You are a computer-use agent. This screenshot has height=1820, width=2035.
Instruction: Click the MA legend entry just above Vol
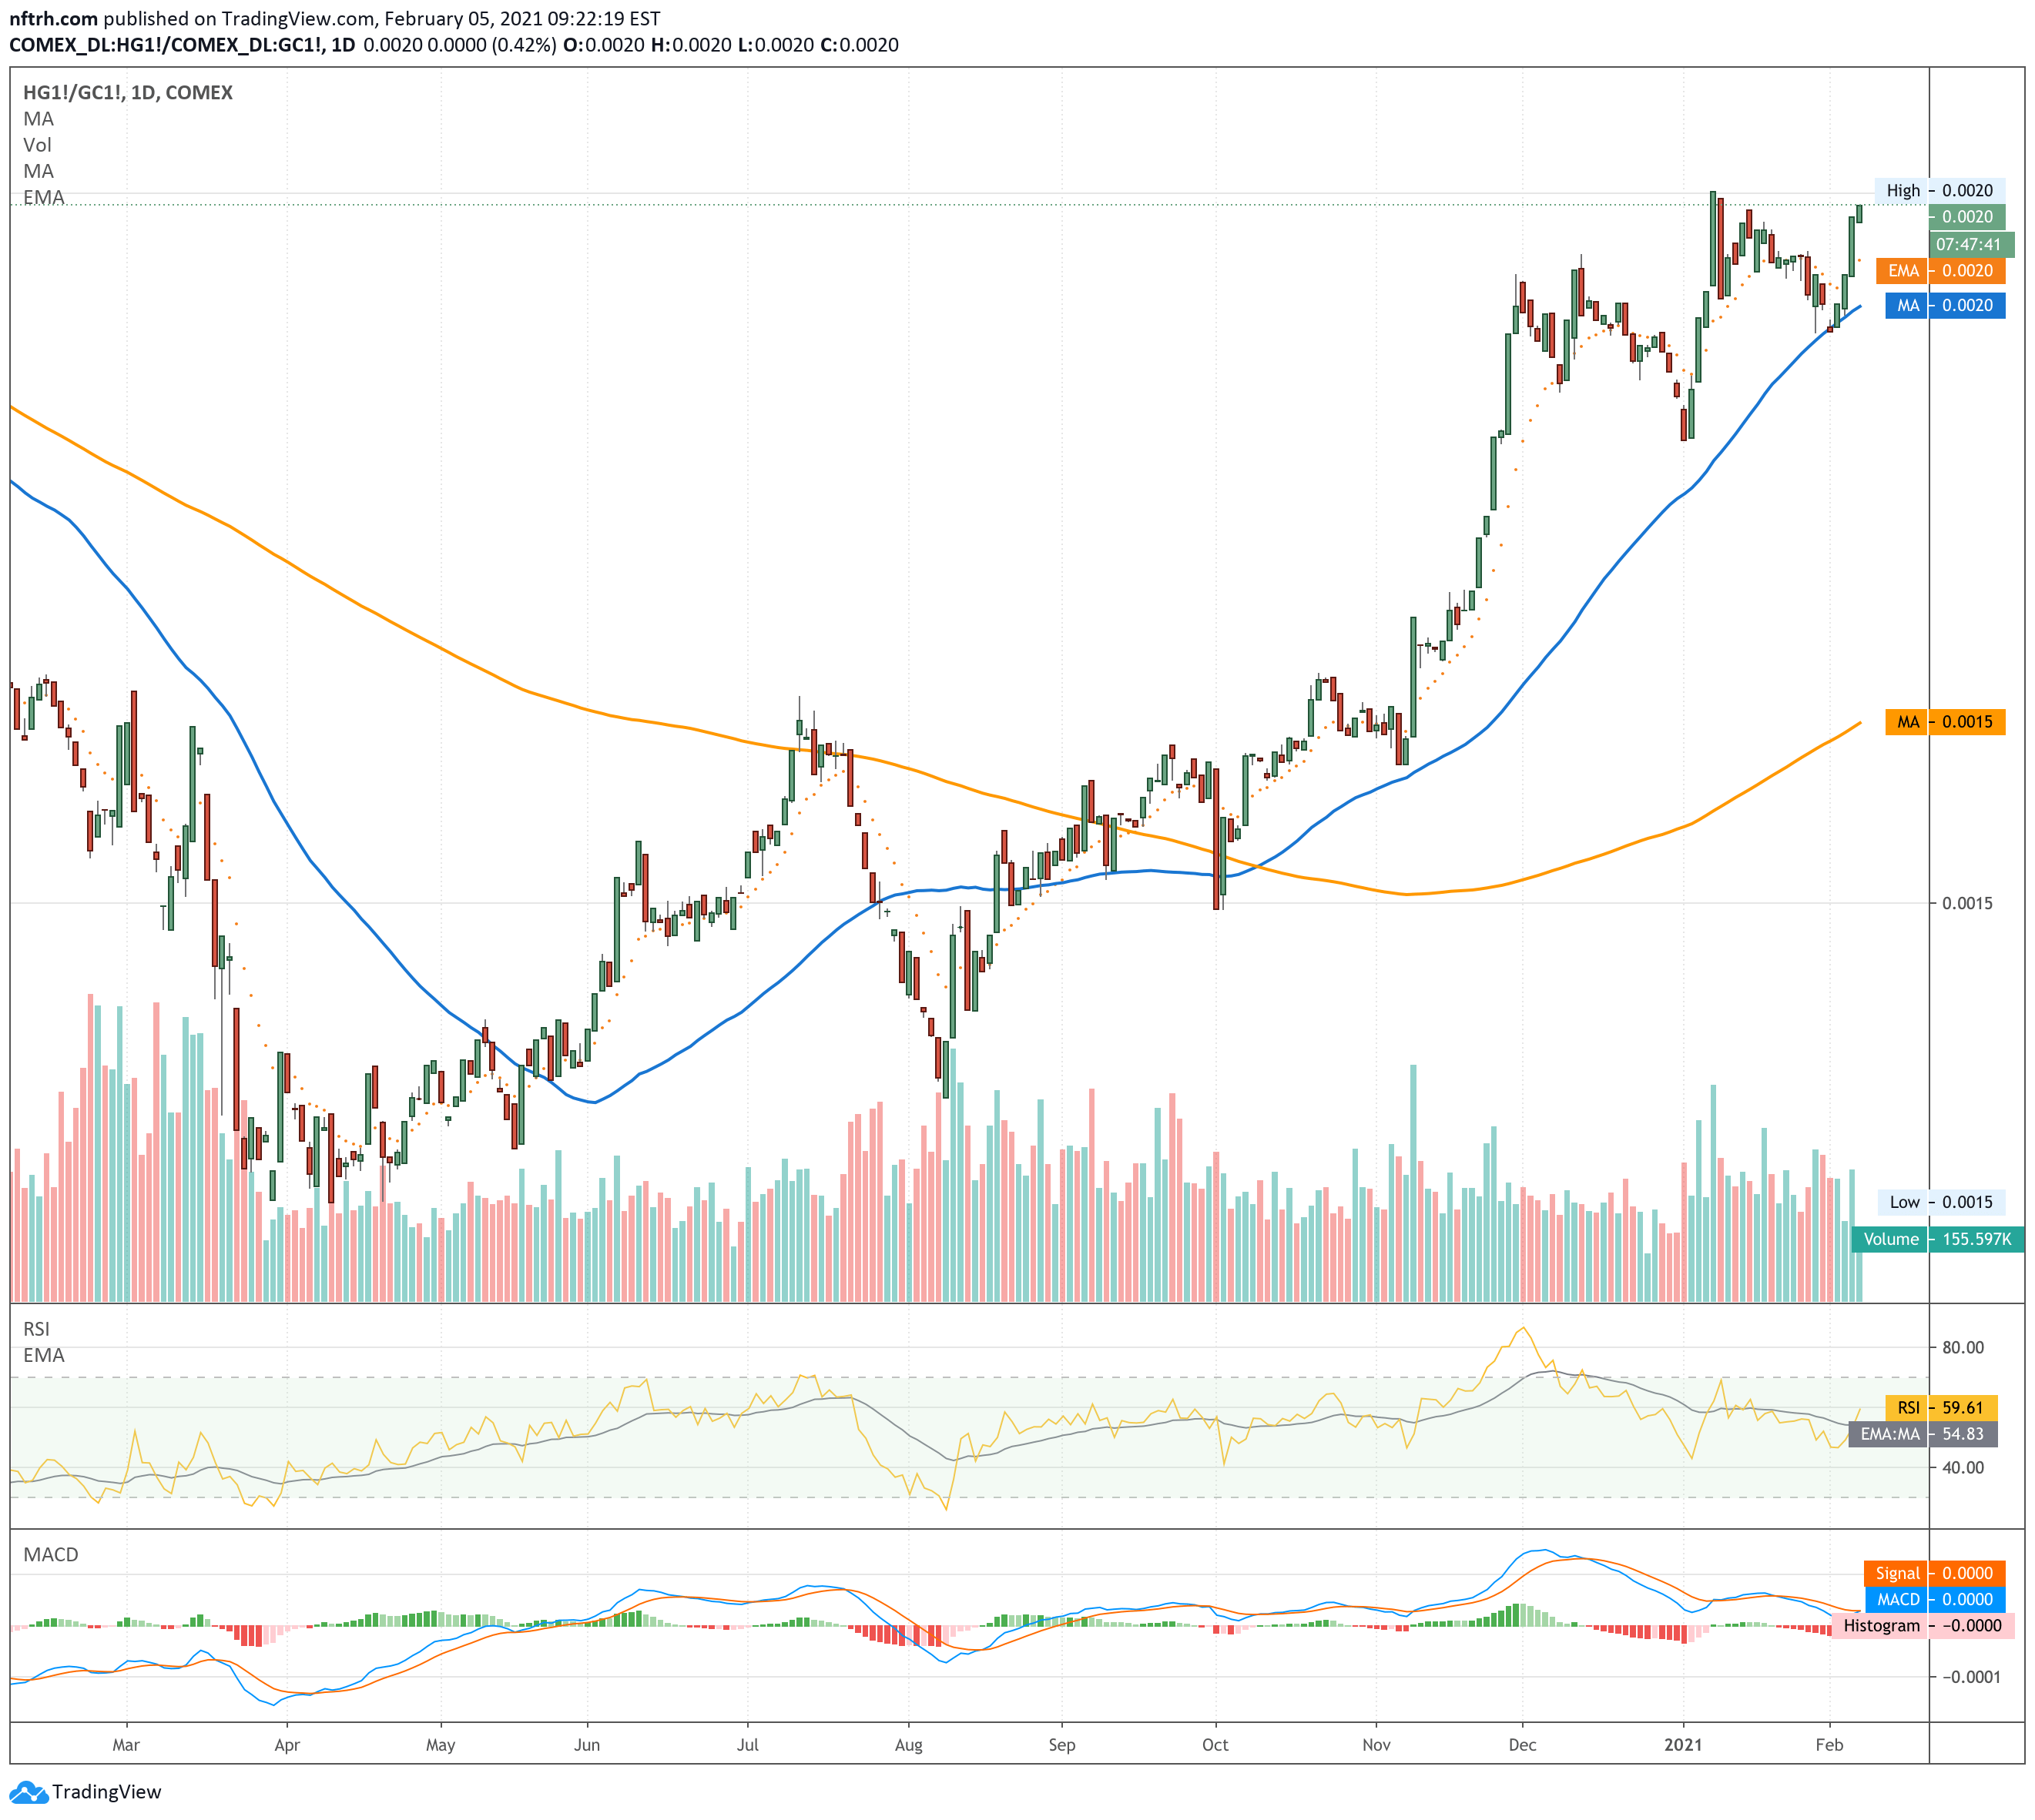coord(39,119)
